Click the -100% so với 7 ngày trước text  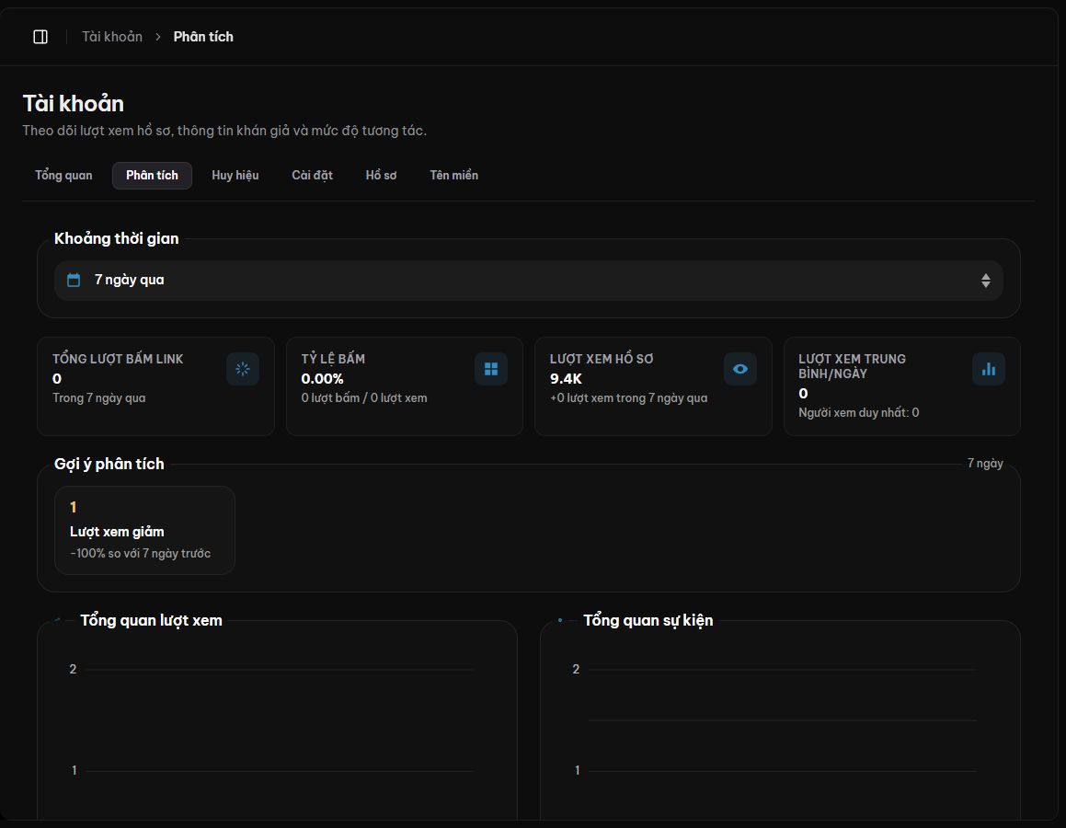[x=140, y=553]
